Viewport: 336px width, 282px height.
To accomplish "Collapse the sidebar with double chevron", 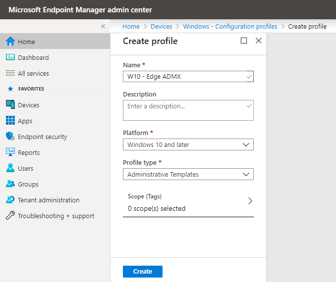I will pyautogui.click(x=103, y=26).
